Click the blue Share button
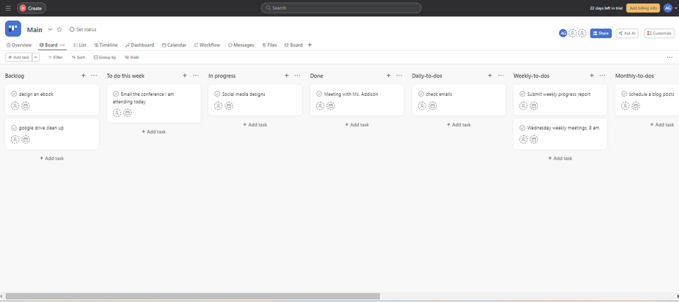The image size is (679, 302). tap(601, 33)
